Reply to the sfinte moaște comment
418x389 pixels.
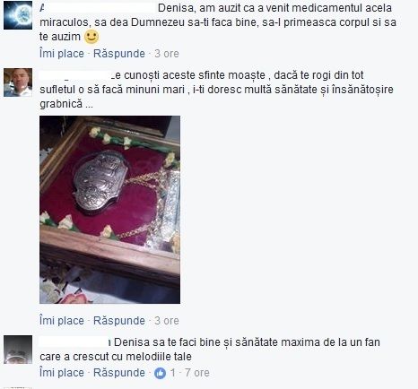click(x=119, y=321)
